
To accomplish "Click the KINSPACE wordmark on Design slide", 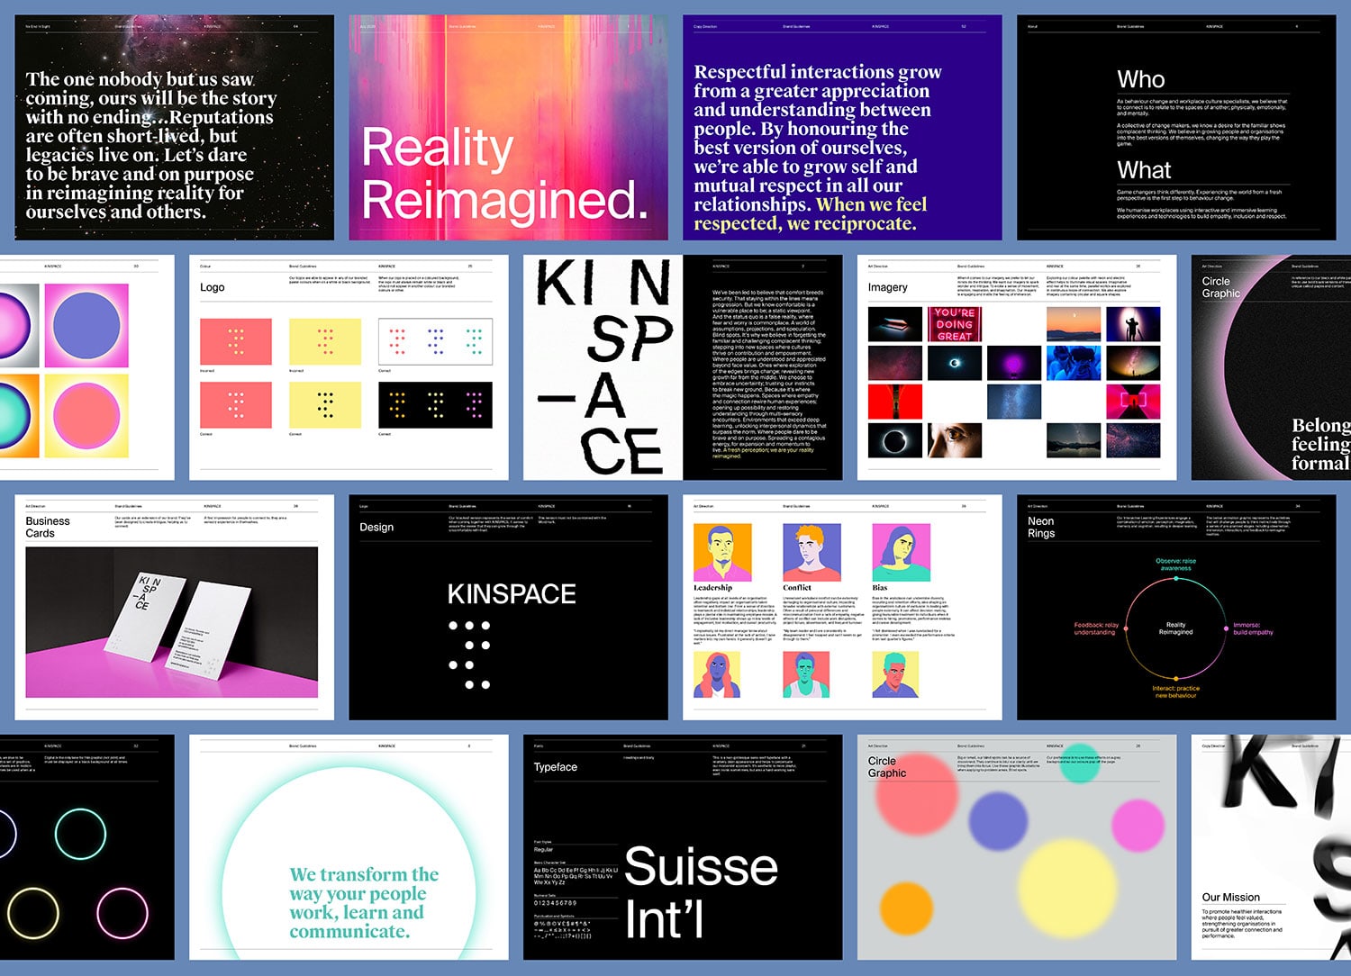I will coord(512,594).
